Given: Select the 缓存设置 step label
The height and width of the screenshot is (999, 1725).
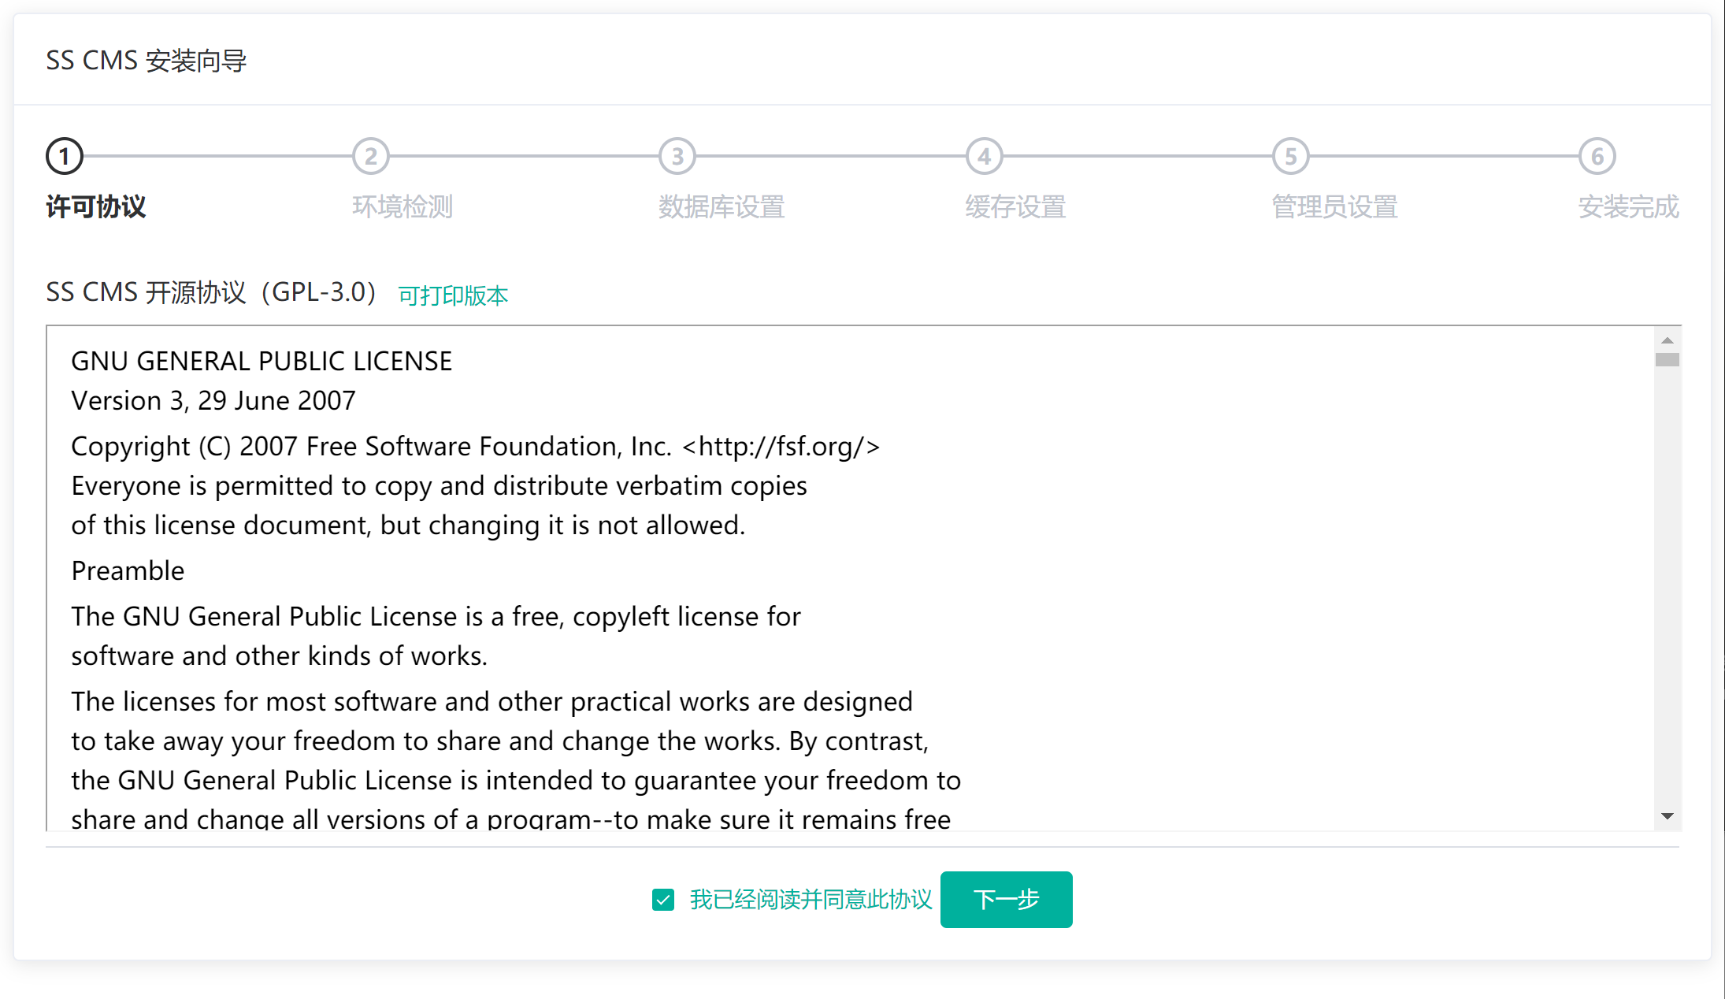Looking at the screenshot, I should pyautogui.click(x=1015, y=207).
